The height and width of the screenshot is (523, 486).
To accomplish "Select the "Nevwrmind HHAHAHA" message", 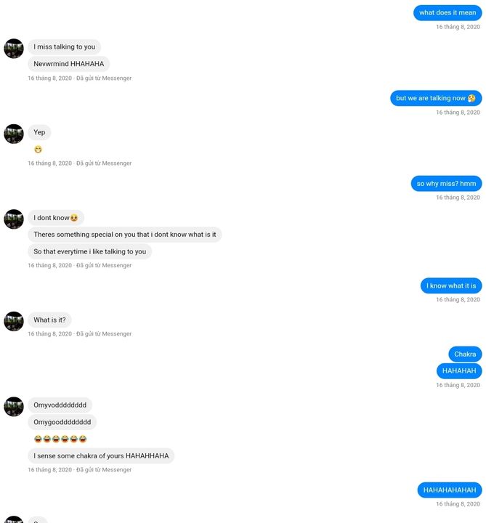I will tap(69, 64).
